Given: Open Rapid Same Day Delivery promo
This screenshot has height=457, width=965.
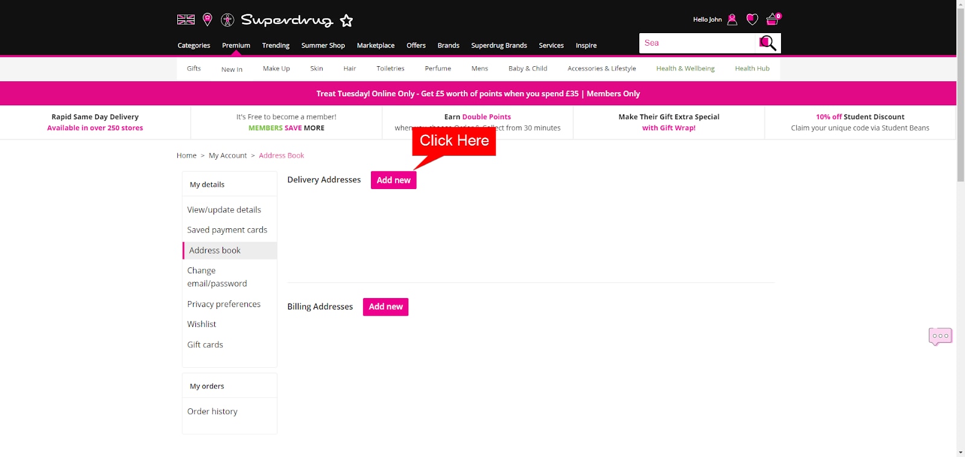Looking at the screenshot, I should pyautogui.click(x=95, y=122).
